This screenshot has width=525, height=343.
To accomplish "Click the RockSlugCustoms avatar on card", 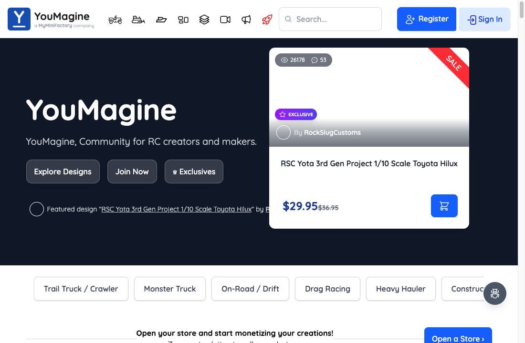I will [x=283, y=132].
